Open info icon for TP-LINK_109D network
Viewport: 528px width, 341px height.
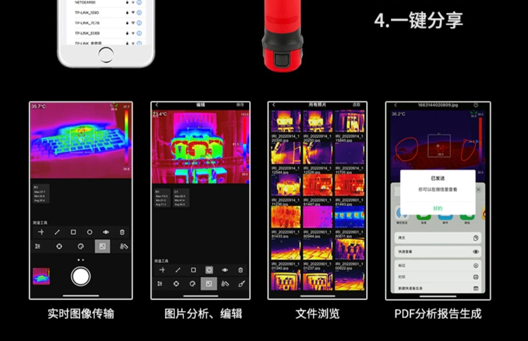139,13
